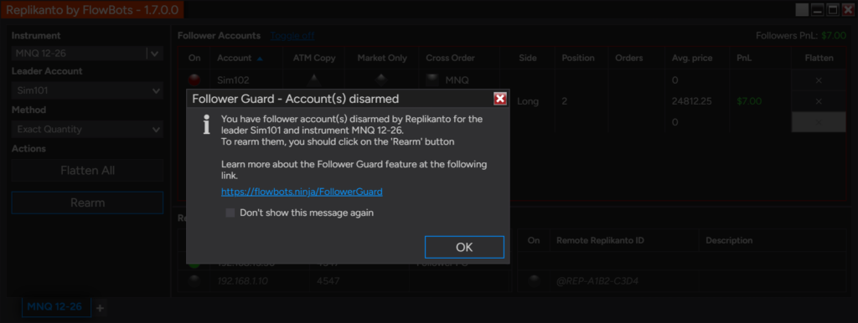Flatten the Sim102 row with its X
The width and height of the screenshot is (858, 323).
pyautogui.click(x=819, y=80)
